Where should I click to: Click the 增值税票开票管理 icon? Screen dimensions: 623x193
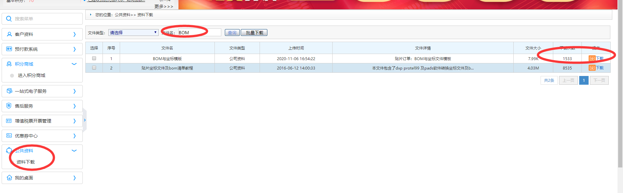point(9,121)
